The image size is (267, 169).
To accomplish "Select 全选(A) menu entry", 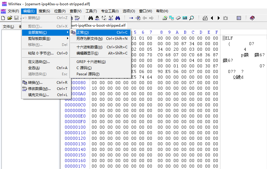I will (46, 68).
